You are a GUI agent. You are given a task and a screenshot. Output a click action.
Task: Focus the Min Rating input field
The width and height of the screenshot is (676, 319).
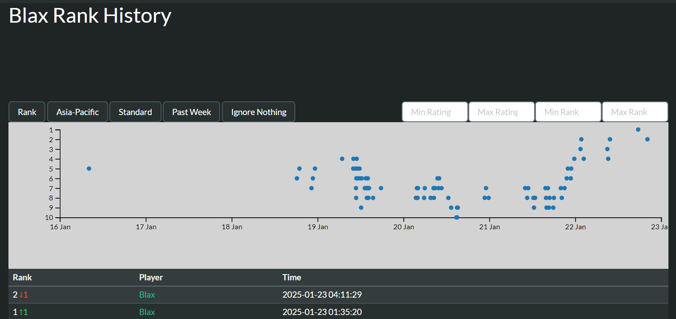coord(435,112)
